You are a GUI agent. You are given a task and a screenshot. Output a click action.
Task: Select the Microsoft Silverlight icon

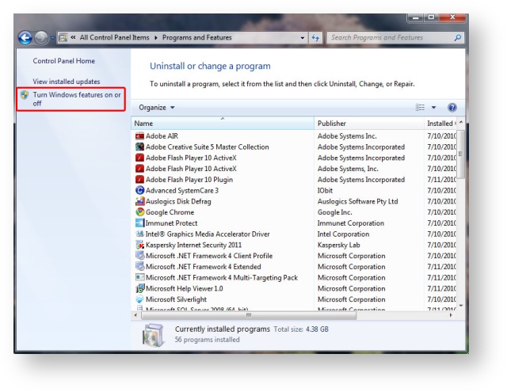[141, 300]
